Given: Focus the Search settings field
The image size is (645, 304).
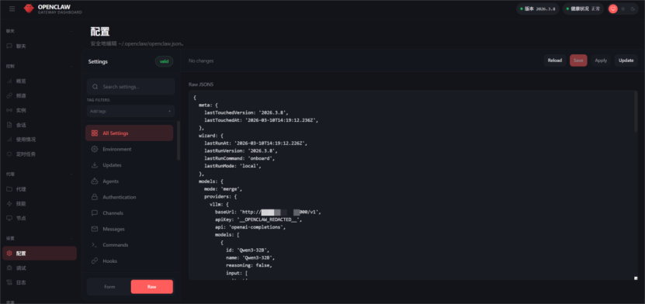Looking at the screenshot, I should [x=131, y=87].
